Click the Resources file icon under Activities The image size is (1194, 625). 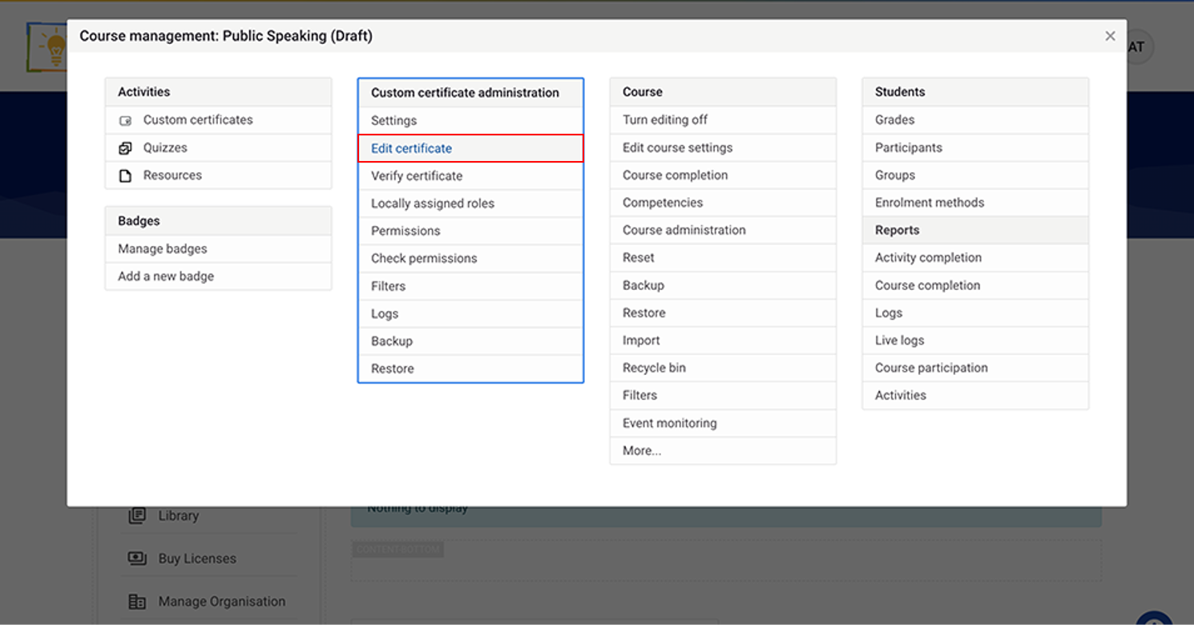[x=125, y=175]
